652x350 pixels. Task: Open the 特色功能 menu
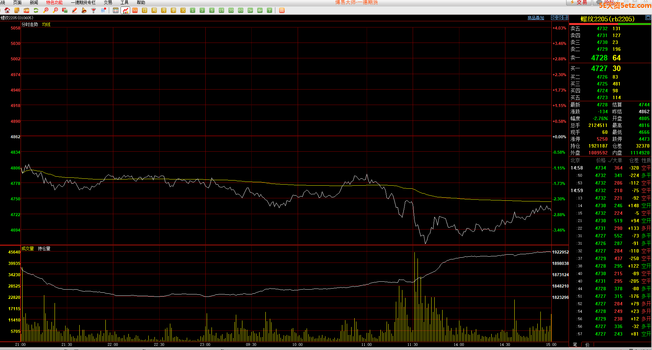pos(54,2)
